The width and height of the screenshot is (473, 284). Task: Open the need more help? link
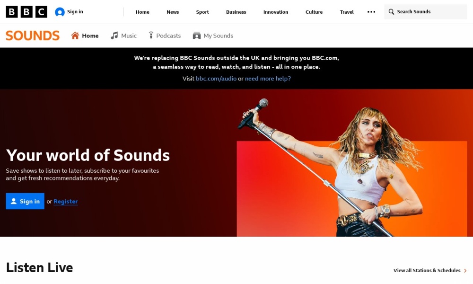pos(268,79)
